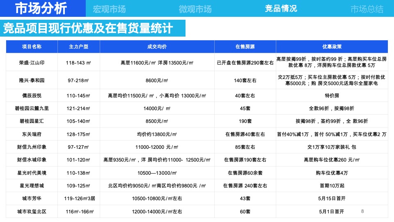This screenshot has width=394, height=222.
Task: Select the 碧桂园云麓九里 project cell
Action: 32,109
